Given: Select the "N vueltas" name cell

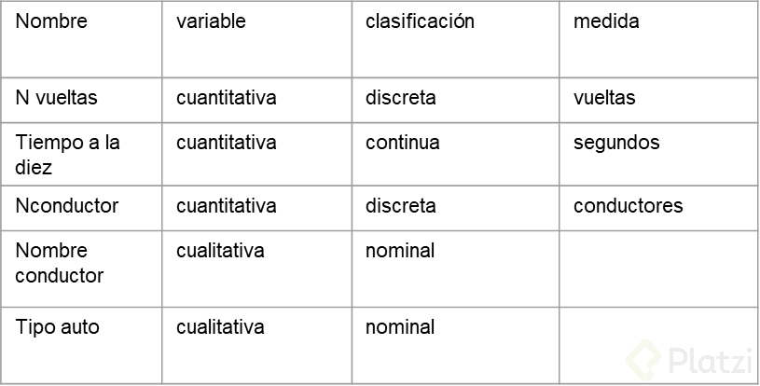Looking at the screenshot, I should click(56, 98).
